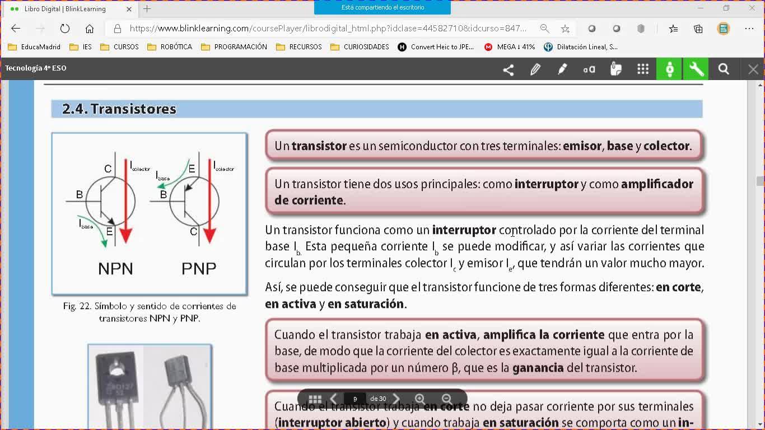This screenshot has width=765, height=430.
Task: Open the MEGA 41% bookmark
Action: point(510,47)
